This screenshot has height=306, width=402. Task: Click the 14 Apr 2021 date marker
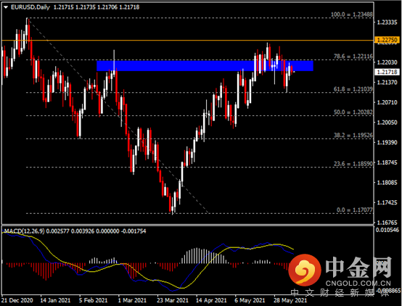tap(211, 300)
